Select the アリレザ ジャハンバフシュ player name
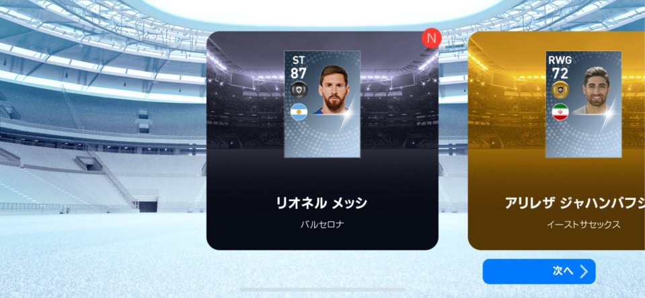Viewport: 645px width, 298px height. coord(574,203)
